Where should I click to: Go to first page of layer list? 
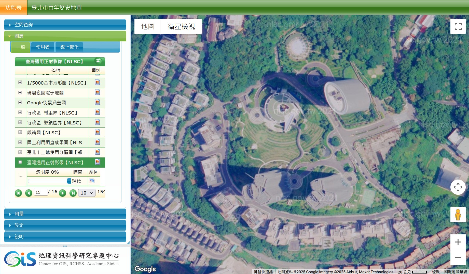pyautogui.click(x=18, y=193)
